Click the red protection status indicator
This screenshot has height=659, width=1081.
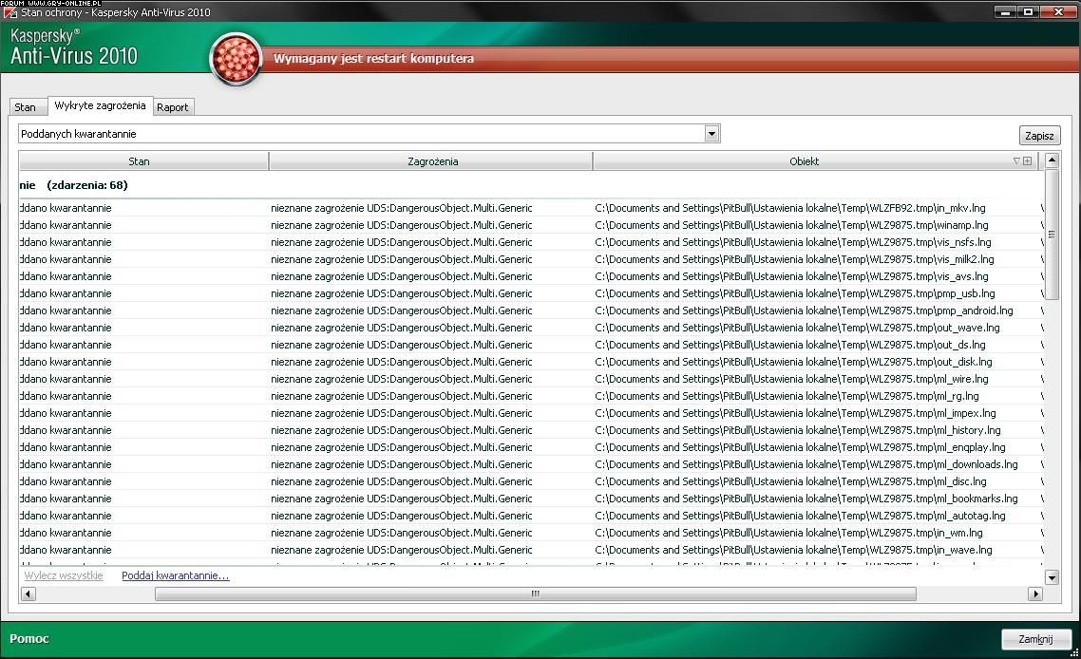236,59
